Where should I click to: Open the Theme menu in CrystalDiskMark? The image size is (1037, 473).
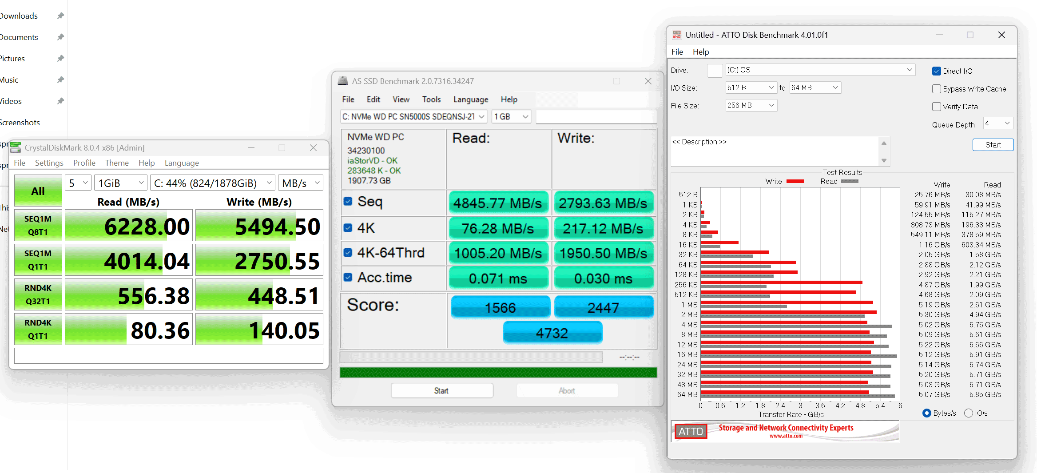[x=117, y=163]
